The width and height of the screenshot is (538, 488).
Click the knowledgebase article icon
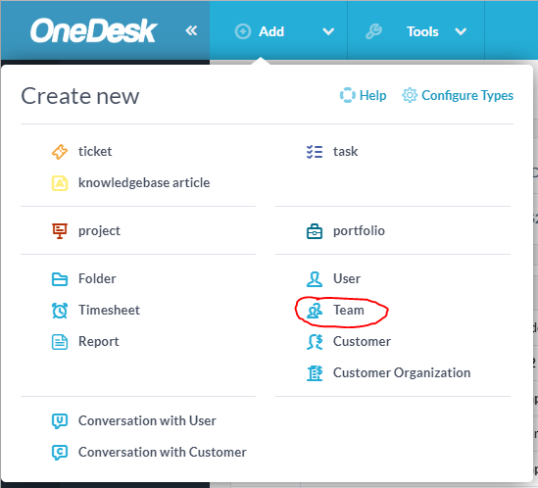pos(60,183)
